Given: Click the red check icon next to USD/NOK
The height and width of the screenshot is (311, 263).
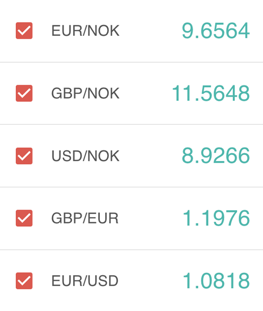Looking at the screenshot, I should [24, 156].
